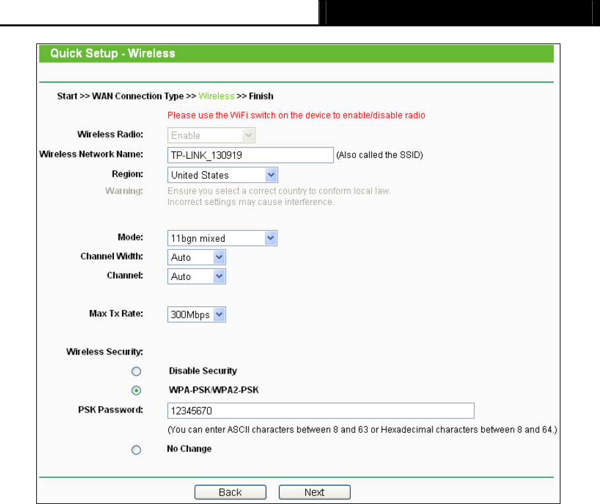The height and width of the screenshot is (504, 600).
Task: Select the No Change radio button
Action: [x=136, y=450]
